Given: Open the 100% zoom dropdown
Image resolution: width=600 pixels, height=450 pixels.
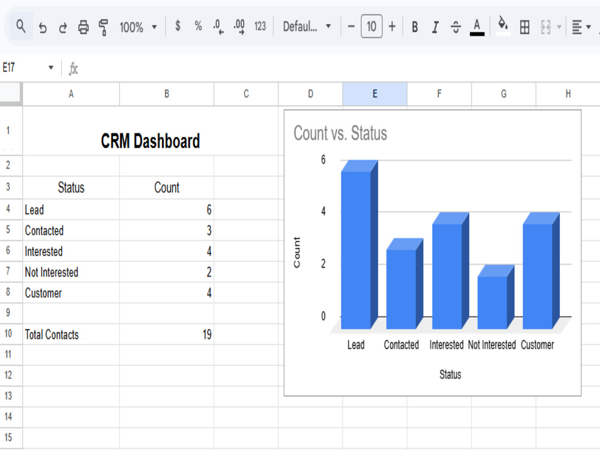Looking at the screenshot, I should click(138, 27).
